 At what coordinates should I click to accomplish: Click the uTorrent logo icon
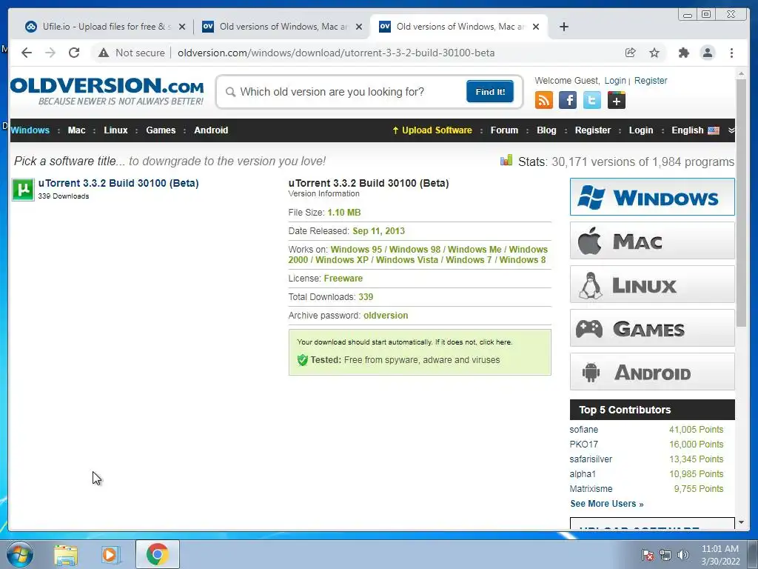pyautogui.click(x=23, y=189)
